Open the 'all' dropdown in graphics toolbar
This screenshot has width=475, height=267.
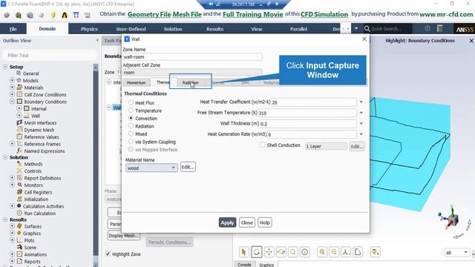(456, 252)
